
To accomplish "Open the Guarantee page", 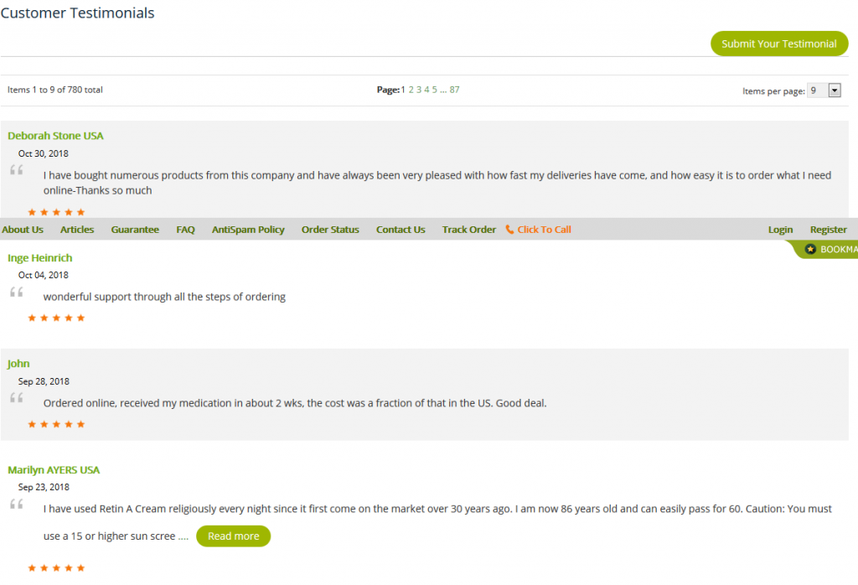I will point(135,230).
